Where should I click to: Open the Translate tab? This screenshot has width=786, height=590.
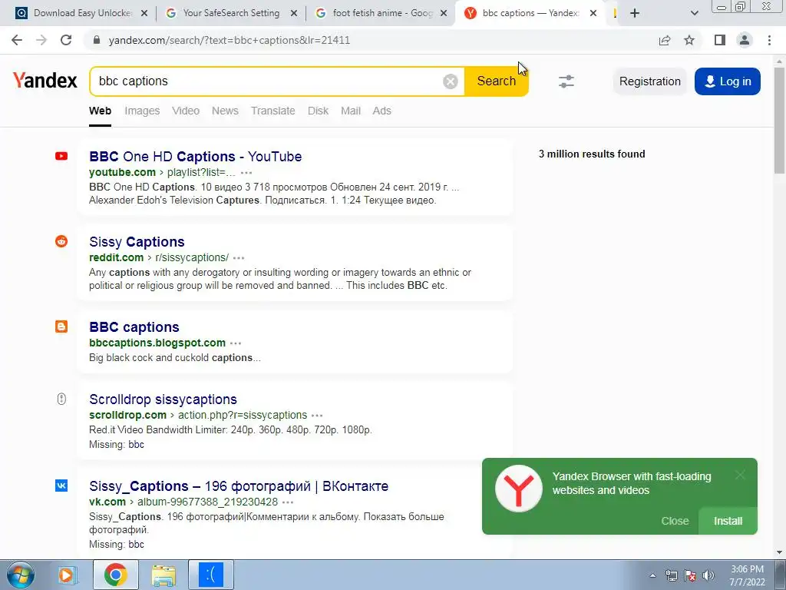coord(272,111)
